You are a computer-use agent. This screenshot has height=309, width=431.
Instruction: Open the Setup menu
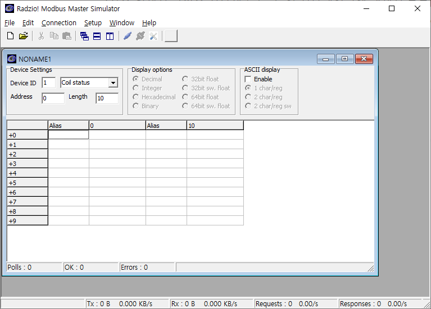point(93,23)
